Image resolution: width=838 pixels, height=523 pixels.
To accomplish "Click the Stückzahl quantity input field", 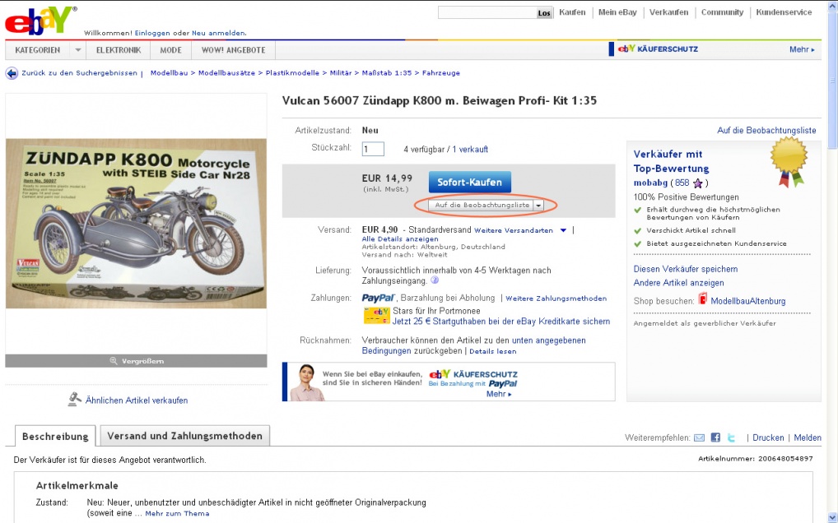I will tap(373, 149).
